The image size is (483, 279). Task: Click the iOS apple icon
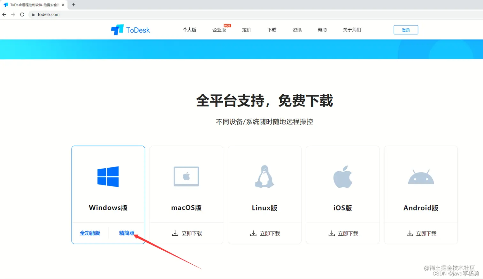(343, 176)
